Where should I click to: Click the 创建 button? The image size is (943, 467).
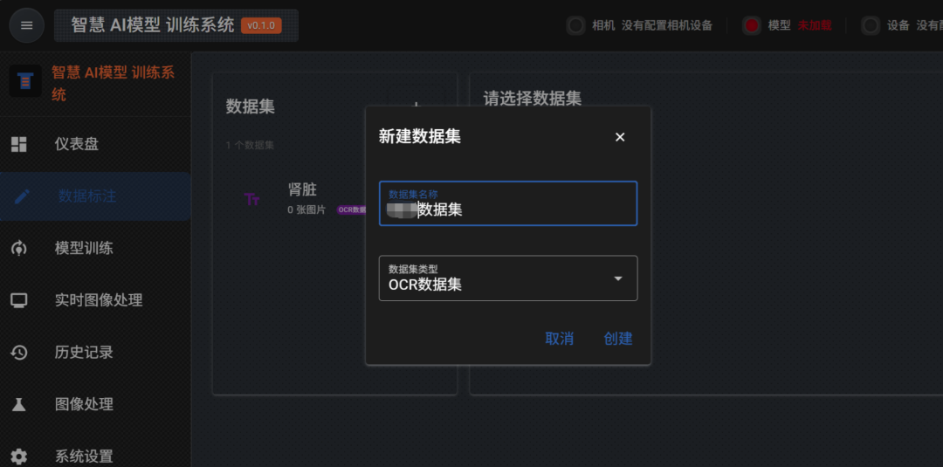(618, 339)
